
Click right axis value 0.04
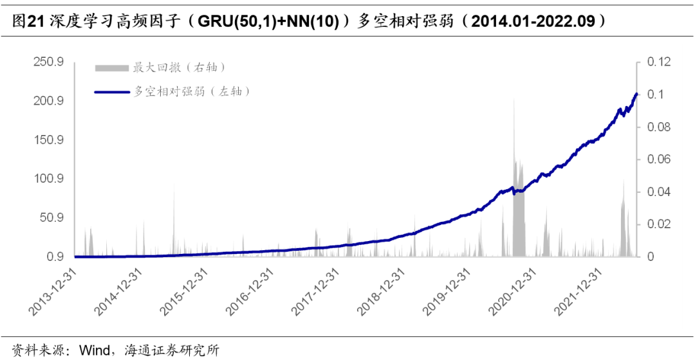click(659, 192)
